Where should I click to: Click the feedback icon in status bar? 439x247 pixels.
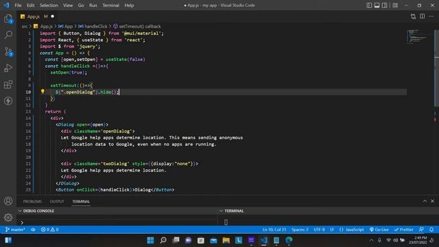point(421,230)
